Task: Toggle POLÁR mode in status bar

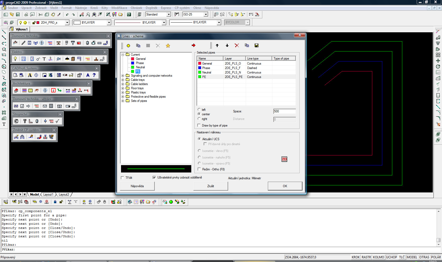Action: coord(436,257)
